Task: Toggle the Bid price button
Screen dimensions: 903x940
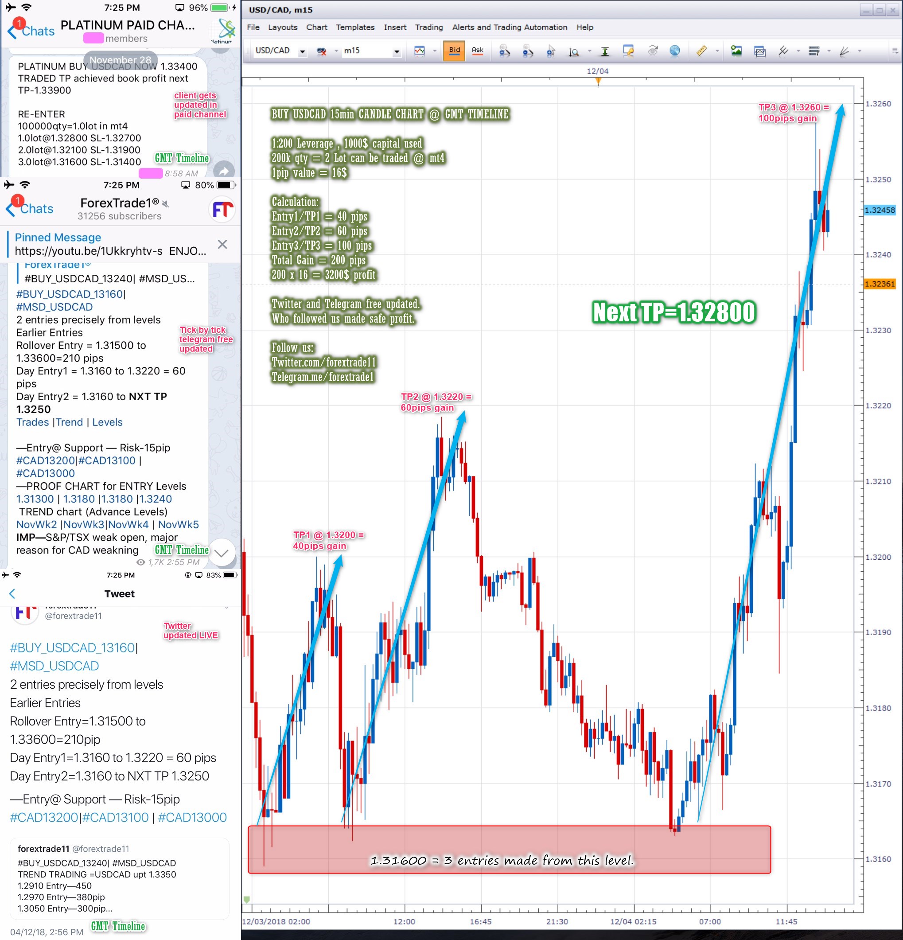Action: (x=454, y=51)
